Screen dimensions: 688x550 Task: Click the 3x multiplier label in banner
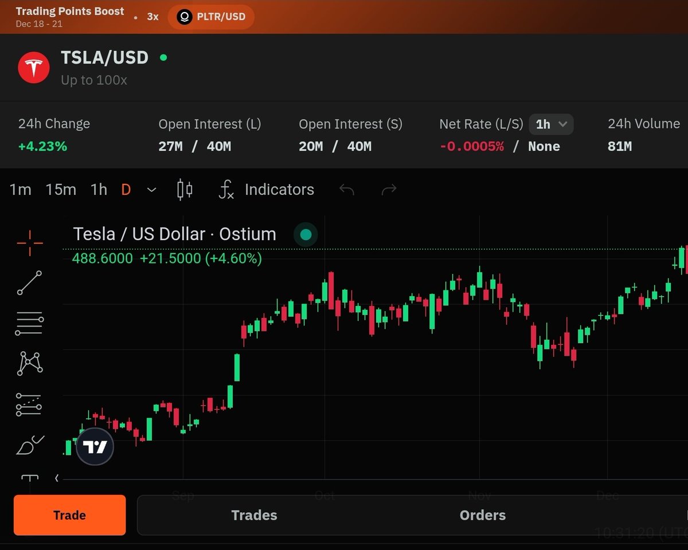click(x=153, y=17)
